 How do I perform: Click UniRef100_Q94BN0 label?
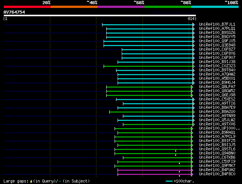point(217,153)
